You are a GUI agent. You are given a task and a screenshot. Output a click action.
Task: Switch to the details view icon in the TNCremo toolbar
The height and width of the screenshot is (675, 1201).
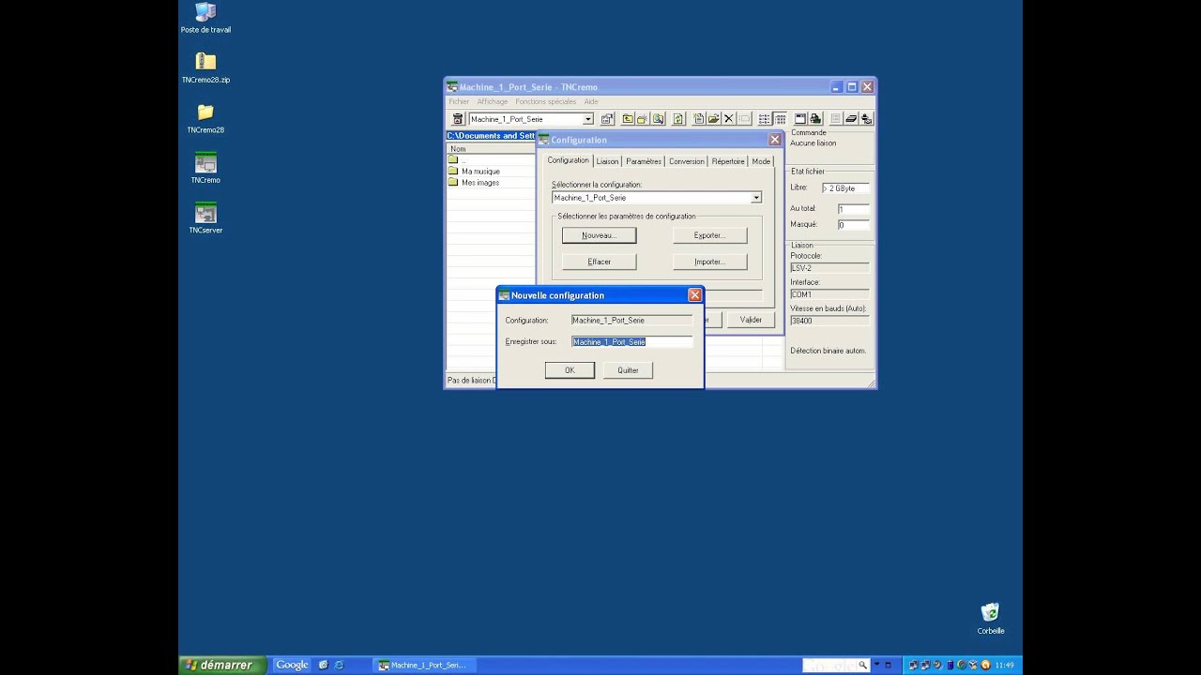780,119
